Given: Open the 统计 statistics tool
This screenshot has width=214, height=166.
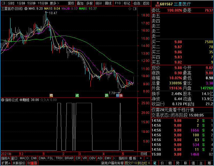Looking at the screenshot, I should [99, 3].
